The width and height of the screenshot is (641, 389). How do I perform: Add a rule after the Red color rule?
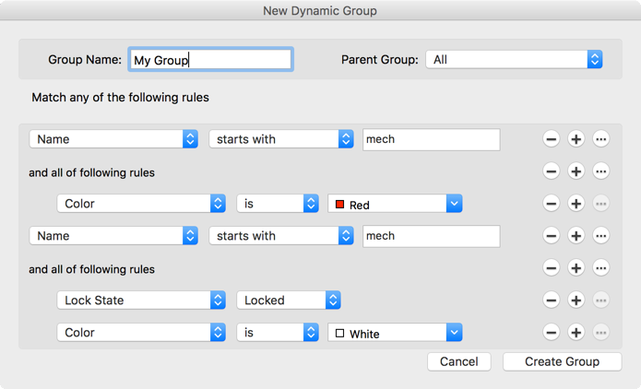tap(576, 204)
